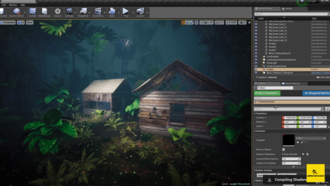Toggle grid snapping in the viewport

tap(206, 23)
